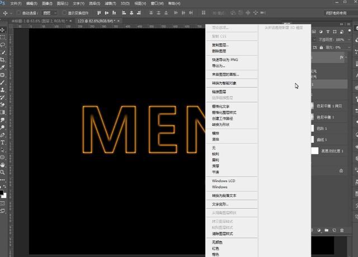Viewport: 358px width, 257px height.
Task: Switch to the 123 @ 82.6% document tab
Action: [x=96, y=21]
